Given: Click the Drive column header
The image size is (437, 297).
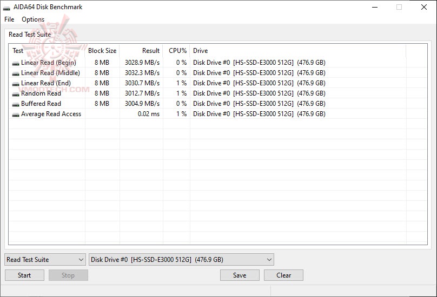Looking at the screenshot, I should point(298,51).
